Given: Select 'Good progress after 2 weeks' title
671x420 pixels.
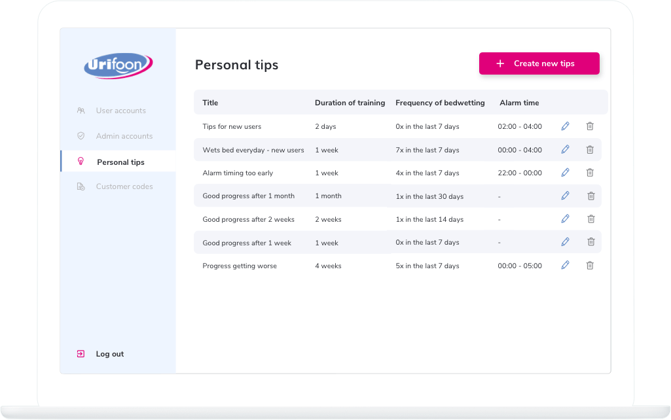Looking at the screenshot, I should click(248, 219).
